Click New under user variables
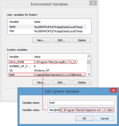Viewport: 119px width, 126px height. pos(41,40)
